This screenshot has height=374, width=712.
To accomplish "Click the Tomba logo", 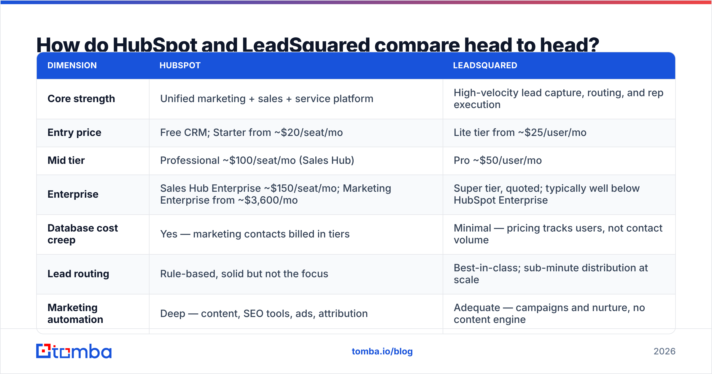I will tap(74, 351).
